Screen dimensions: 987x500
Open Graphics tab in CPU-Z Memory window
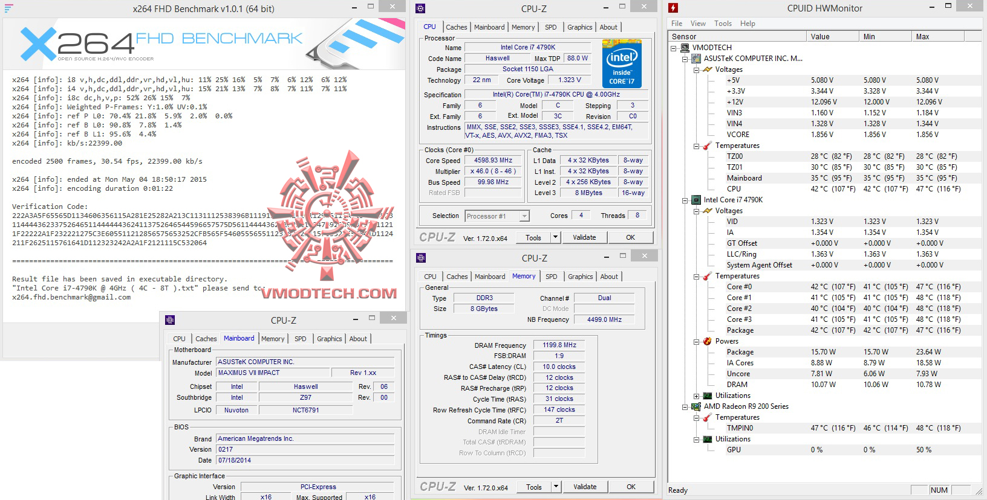click(580, 277)
